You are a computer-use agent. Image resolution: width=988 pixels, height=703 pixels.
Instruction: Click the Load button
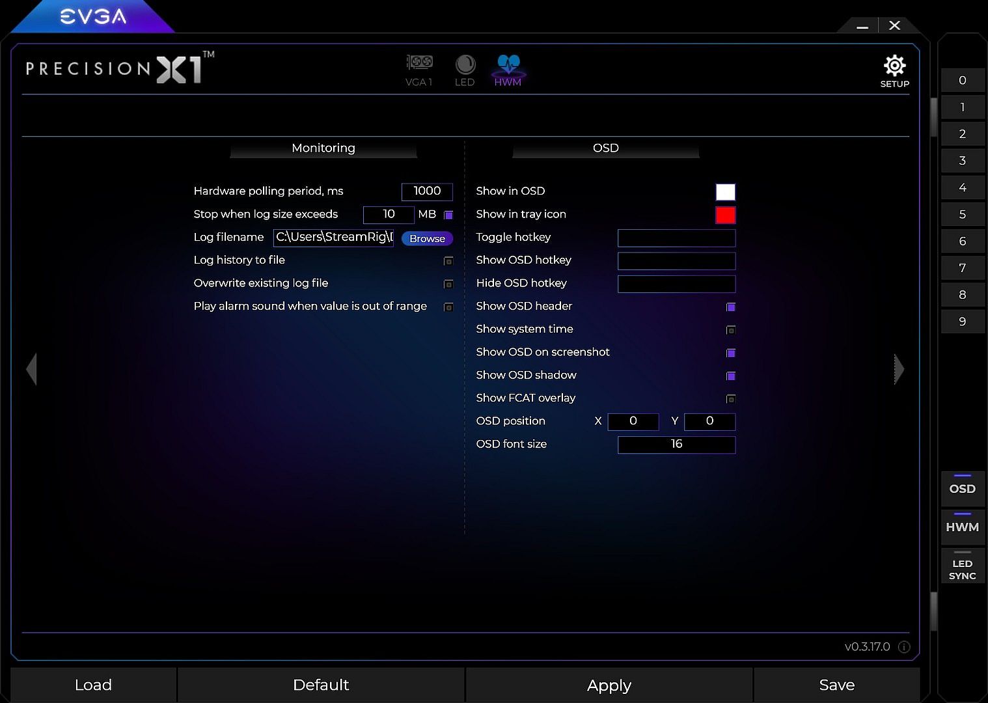[93, 685]
